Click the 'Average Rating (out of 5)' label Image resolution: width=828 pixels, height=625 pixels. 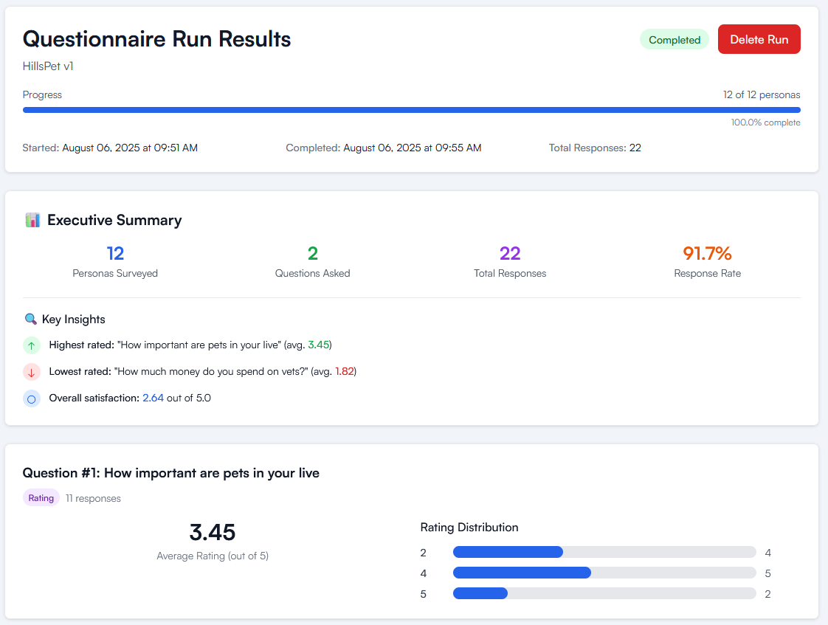pos(213,556)
